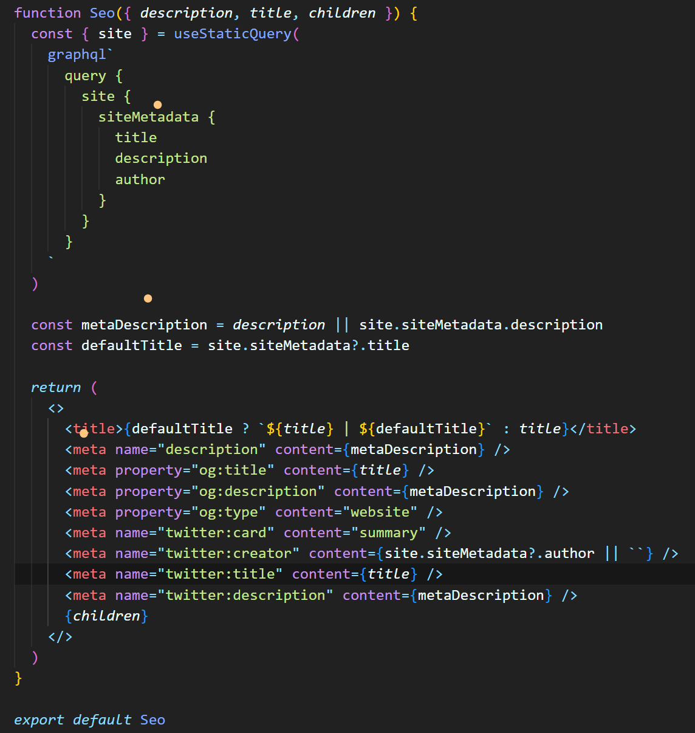The image size is (695, 733).
Task: Click "siteMetadata {" in the GraphQL query
Action: point(157,117)
